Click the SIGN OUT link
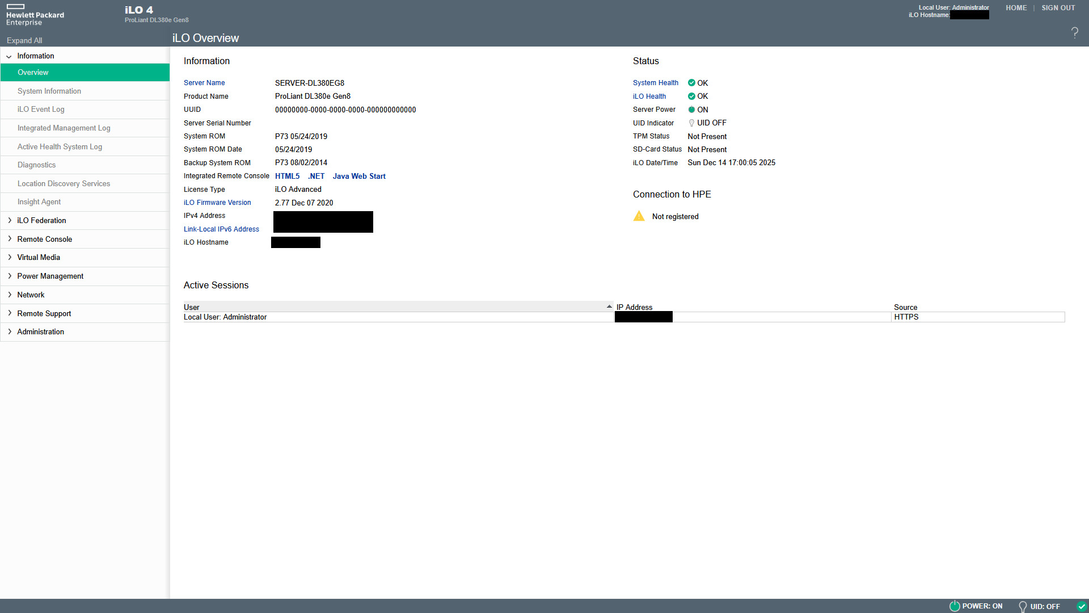 (1058, 8)
